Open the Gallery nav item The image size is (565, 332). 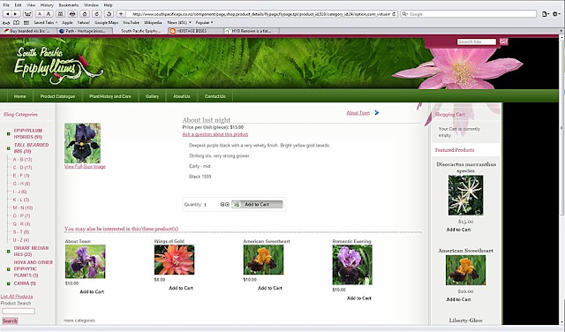tap(152, 96)
